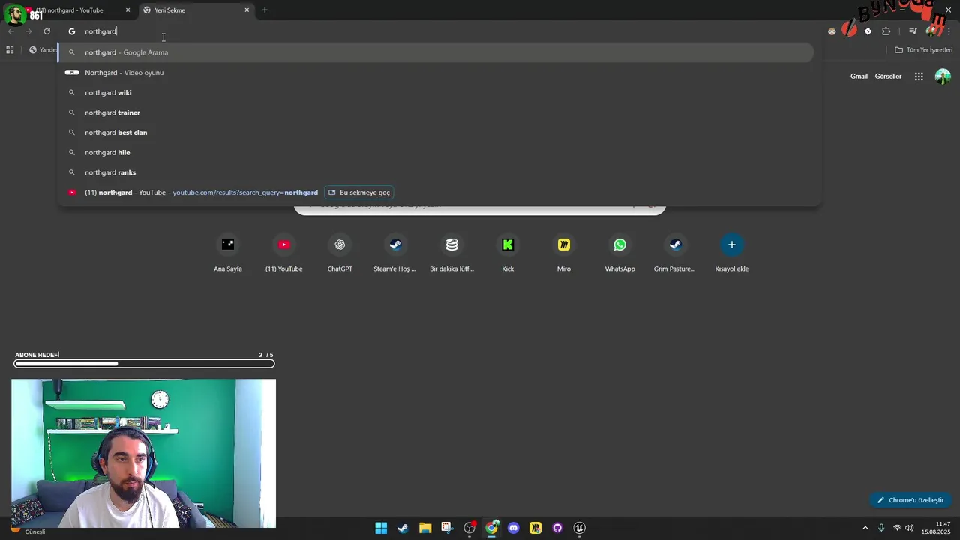Open the media control playlist icon
This screenshot has height=540, width=960.
pyautogui.click(x=913, y=31)
